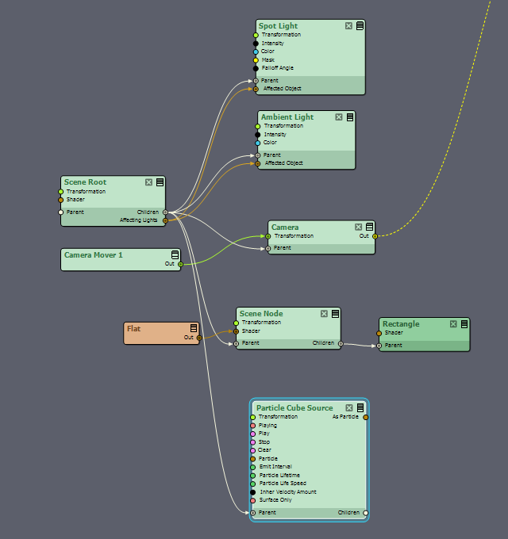Click the Spot Light Affected Object port

point(256,89)
